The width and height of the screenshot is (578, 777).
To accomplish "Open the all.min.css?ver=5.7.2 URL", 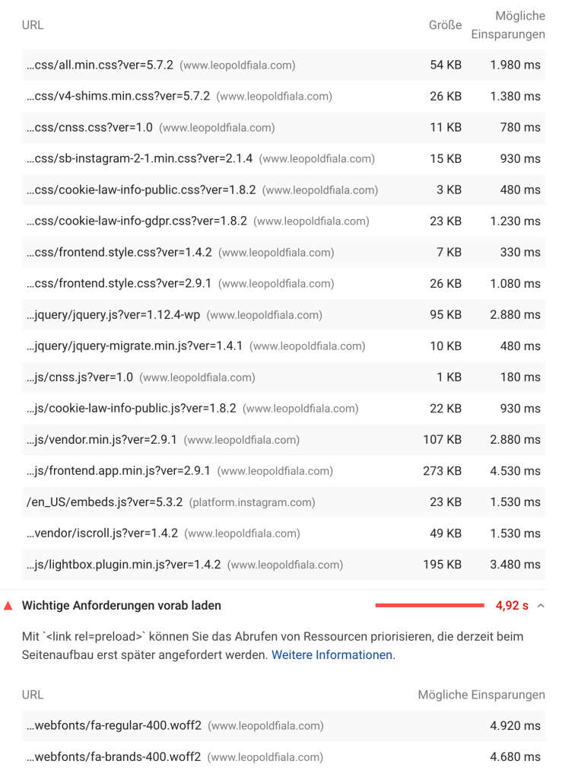I will (100, 65).
